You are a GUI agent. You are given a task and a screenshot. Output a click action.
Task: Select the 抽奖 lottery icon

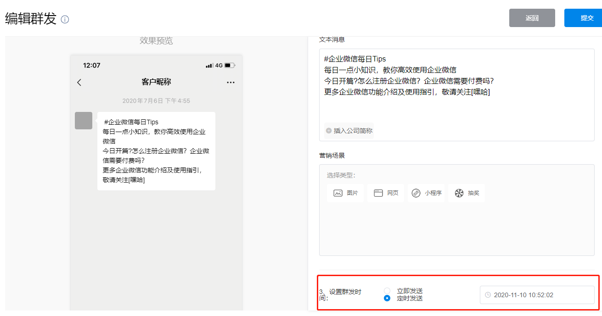(459, 193)
